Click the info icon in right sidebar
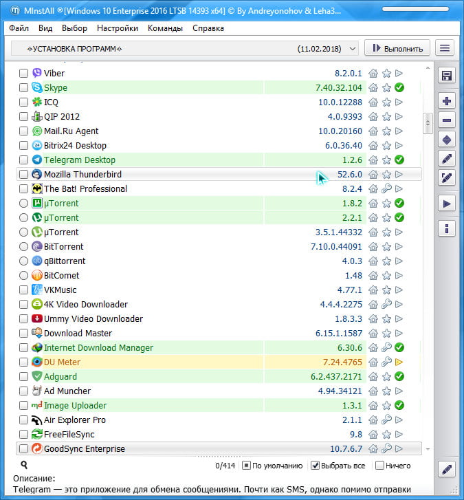Image resolution: width=464 pixels, height=500 pixels. (x=447, y=228)
